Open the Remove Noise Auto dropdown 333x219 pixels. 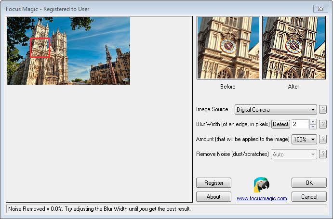(x=293, y=155)
